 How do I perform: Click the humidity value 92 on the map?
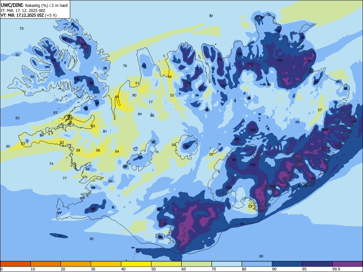(x=153, y=142)
